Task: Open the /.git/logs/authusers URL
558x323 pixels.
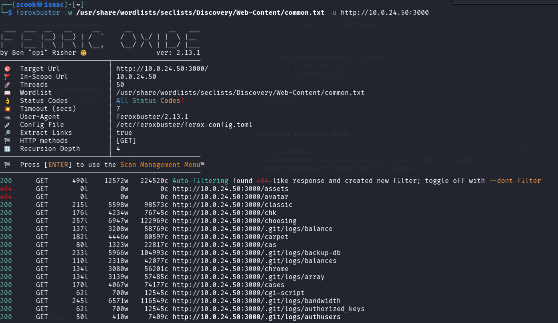Action: point(257,317)
